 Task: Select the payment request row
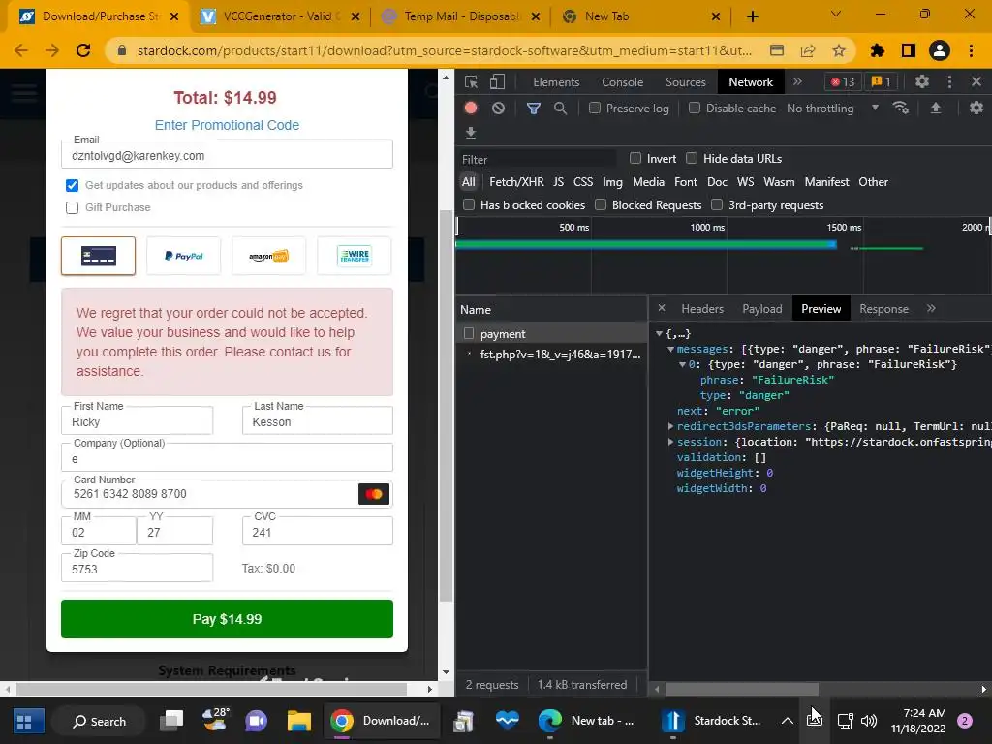pos(551,334)
